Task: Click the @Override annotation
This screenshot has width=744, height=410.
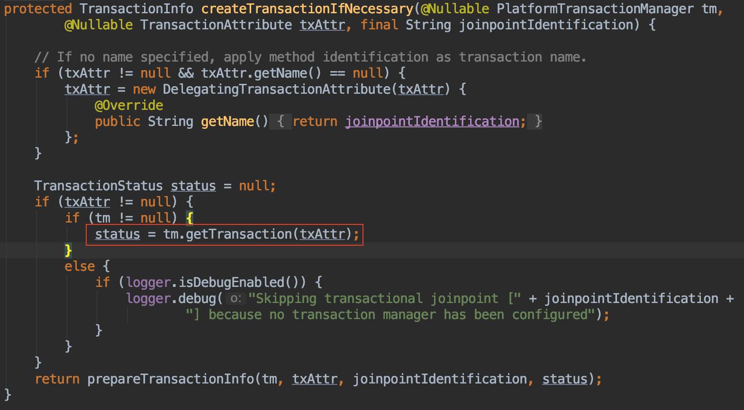Action: (x=129, y=106)
